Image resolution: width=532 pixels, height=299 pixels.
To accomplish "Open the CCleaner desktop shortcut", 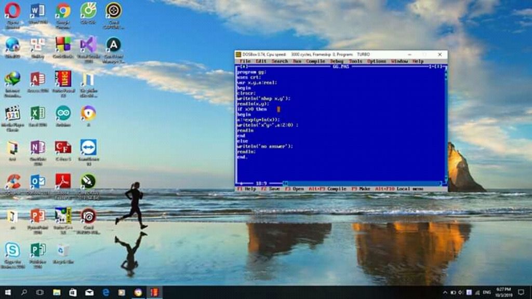I will coord(12,182).
